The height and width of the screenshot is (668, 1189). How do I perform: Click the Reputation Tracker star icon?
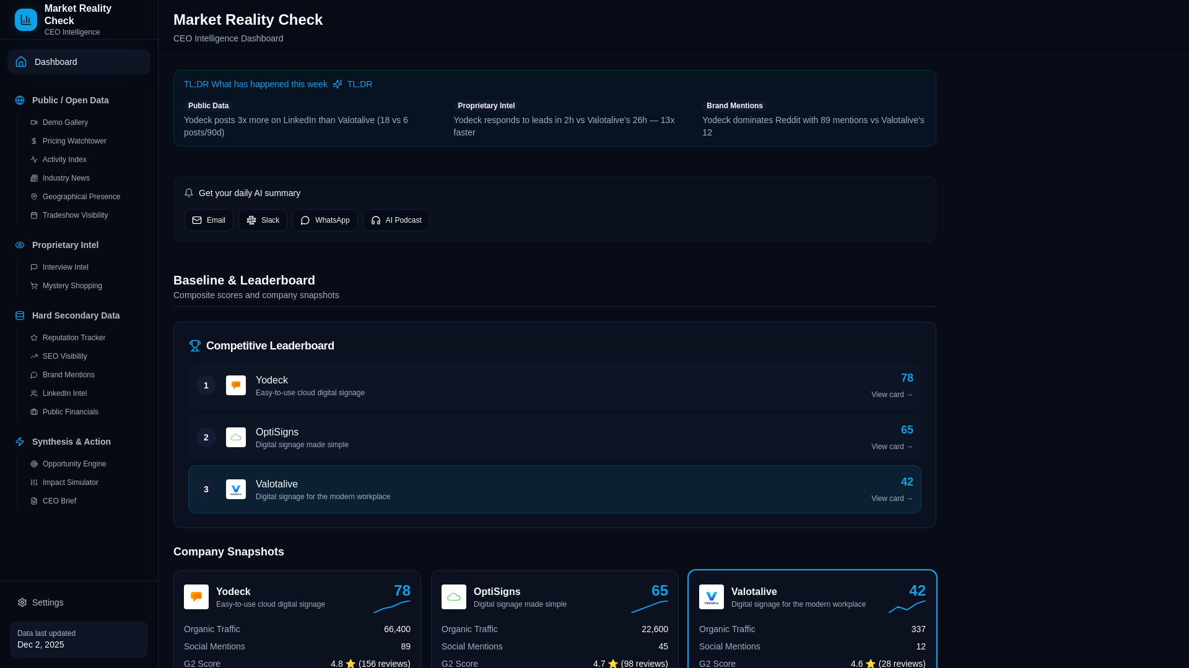pyautogui.click(x=34, y=338)
